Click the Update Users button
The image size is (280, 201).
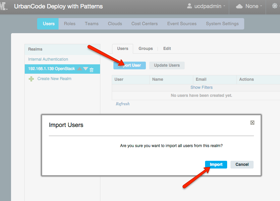167,65
